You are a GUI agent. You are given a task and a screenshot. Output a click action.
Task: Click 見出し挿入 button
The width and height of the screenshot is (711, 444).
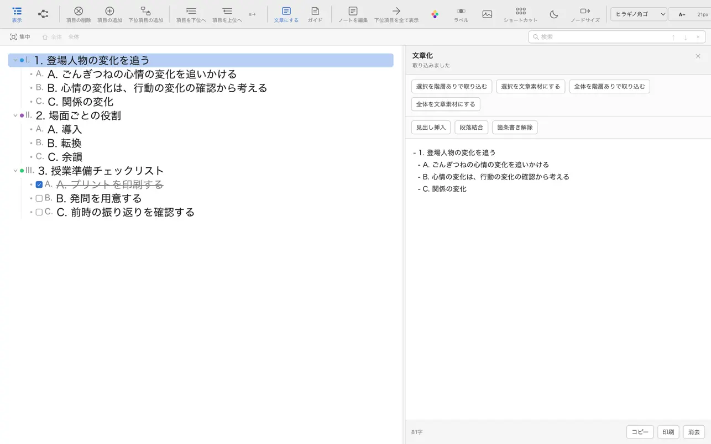(431, 128)
